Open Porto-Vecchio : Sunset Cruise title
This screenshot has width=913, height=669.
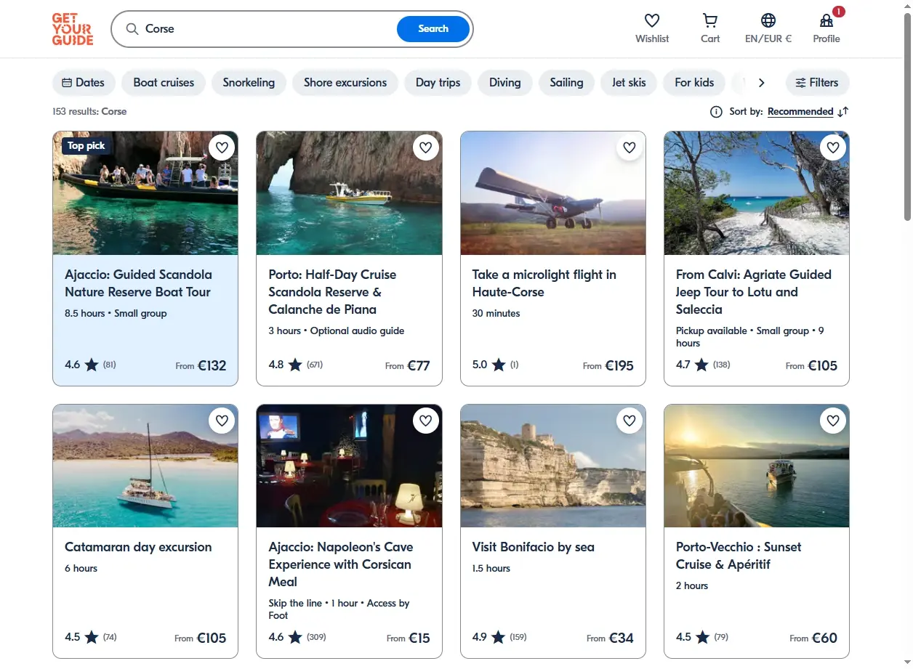(739, 556)
